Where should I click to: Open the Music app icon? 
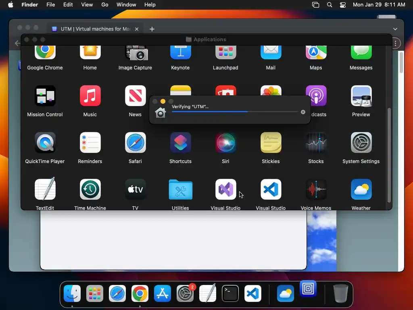click(x=90, y=96)
